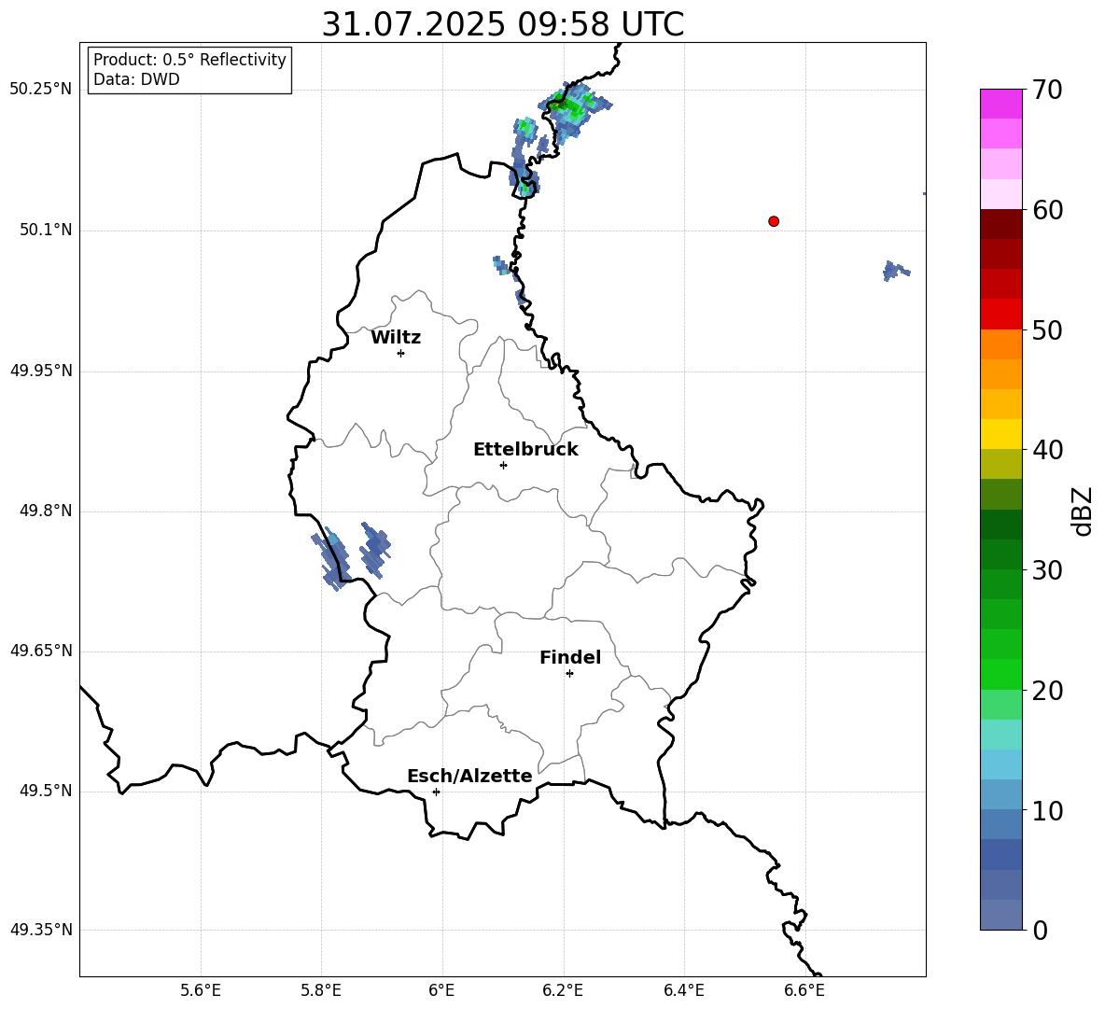1105x1009 pixels.
Task: Click the Ettelbruck station label
Action: click(525, 450)
